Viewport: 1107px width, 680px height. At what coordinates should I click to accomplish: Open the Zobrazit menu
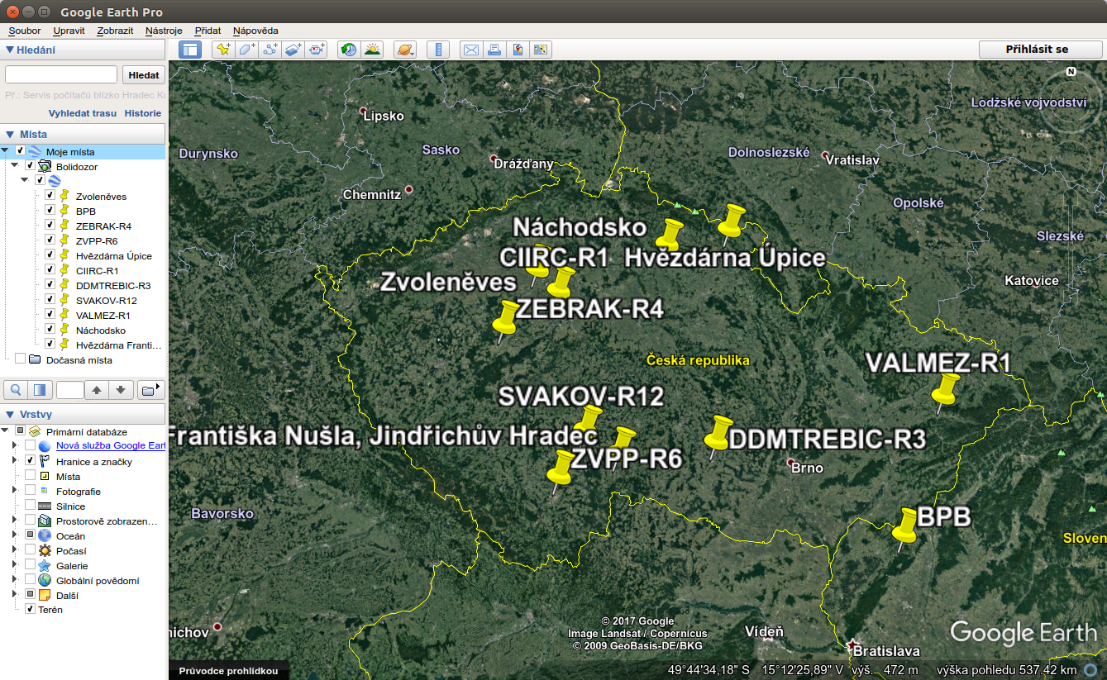tap(115, 31)
